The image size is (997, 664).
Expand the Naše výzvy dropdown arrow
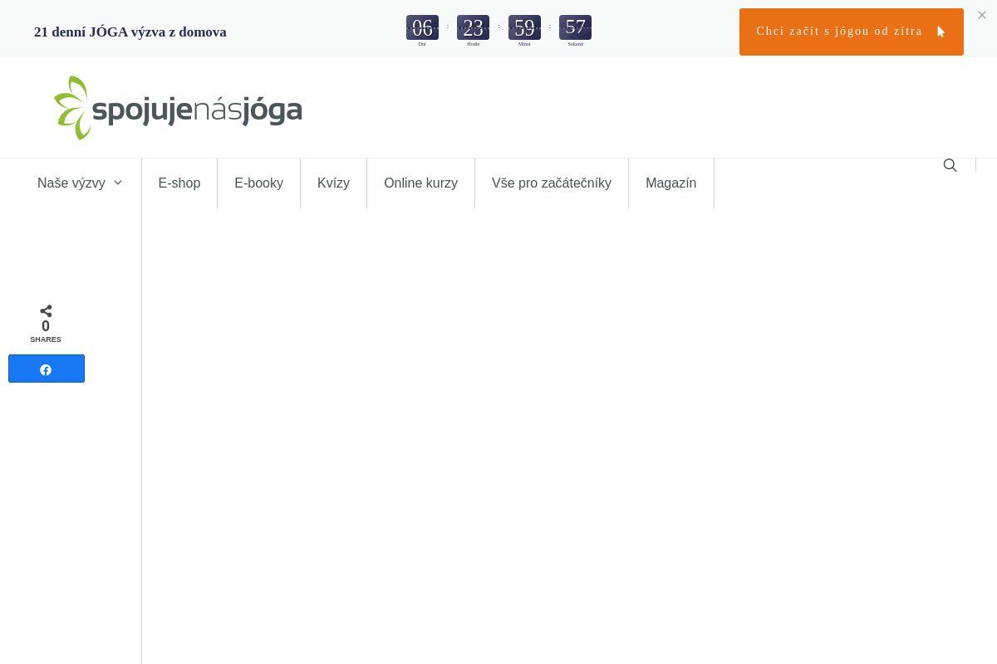coord(118,183)
